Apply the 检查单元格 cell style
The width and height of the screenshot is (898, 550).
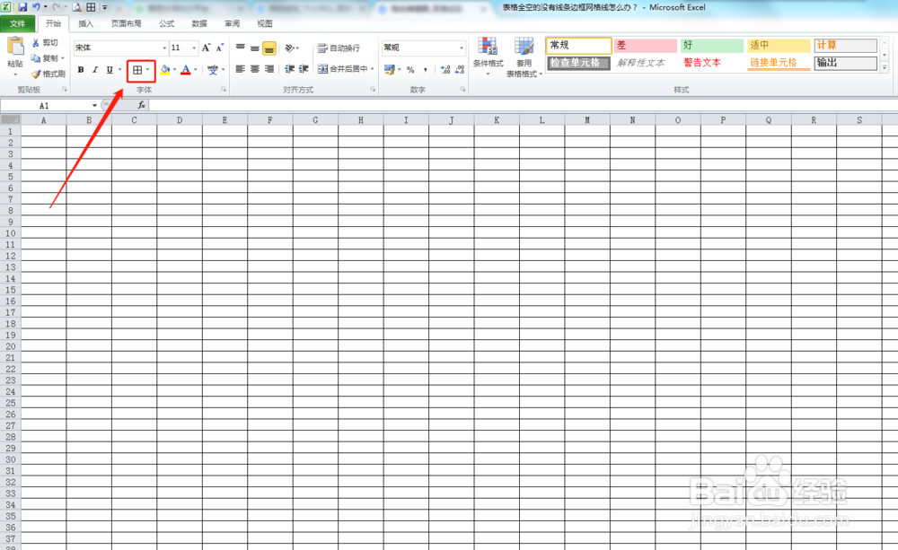point(578,63)
